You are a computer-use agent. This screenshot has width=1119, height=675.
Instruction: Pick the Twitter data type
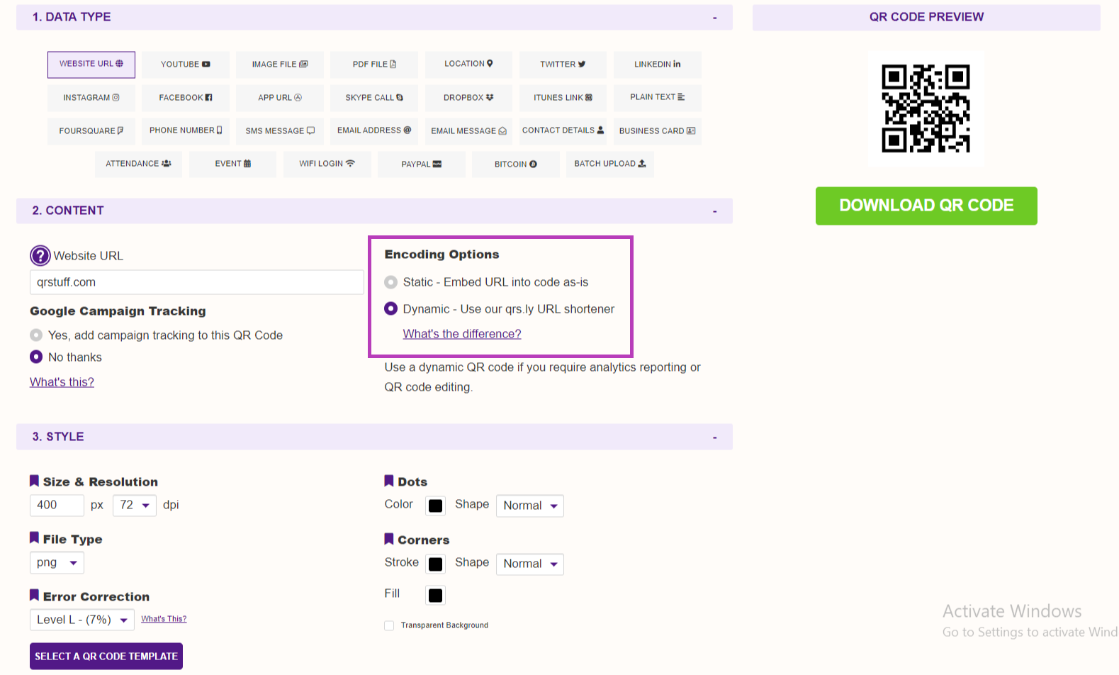tap(563, 65)
